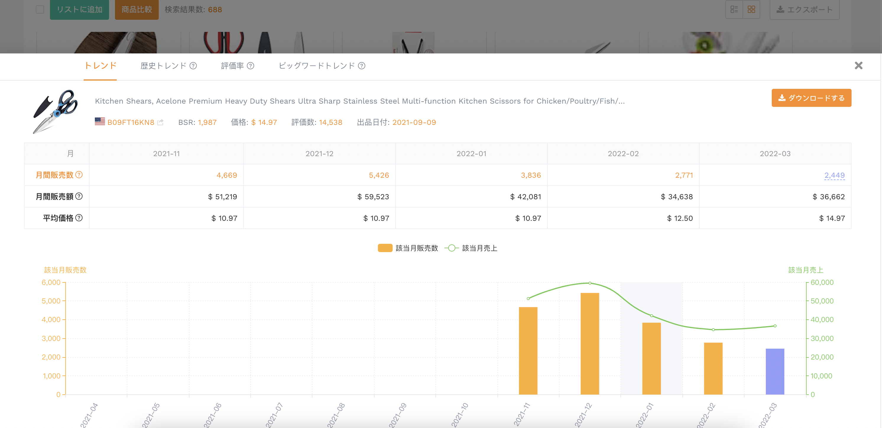Click help icon next to 平均価格
Image resolution: width=882 pixels, height=428 pixels.
click(79, 218)
